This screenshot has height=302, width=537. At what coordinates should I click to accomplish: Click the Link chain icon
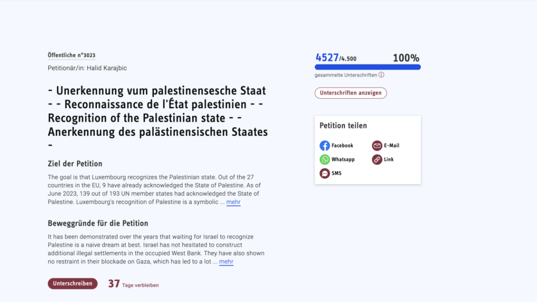pos(377,160)
